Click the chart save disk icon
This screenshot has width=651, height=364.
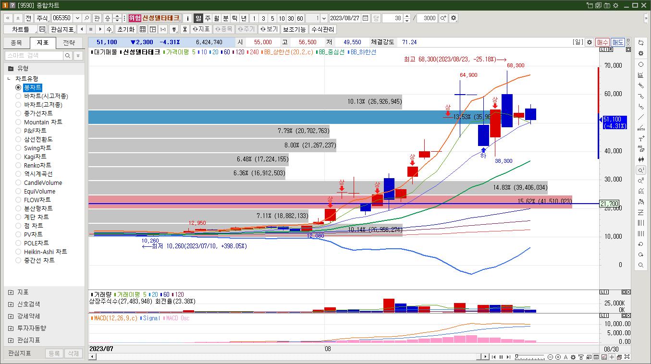(x=42, y=29)
